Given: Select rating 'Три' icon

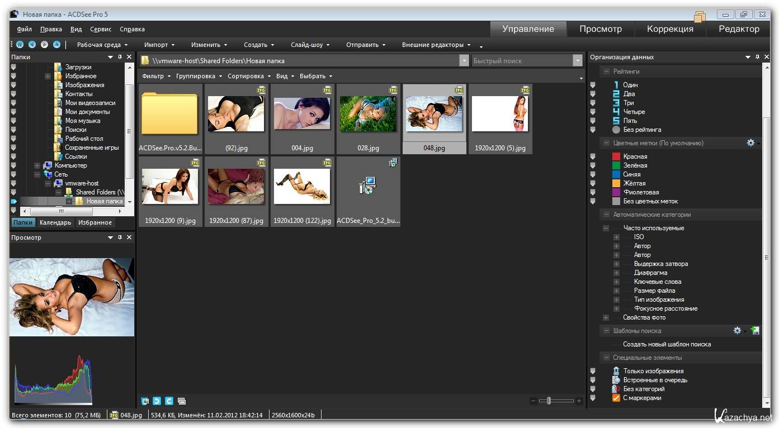Looking at the screenshot, I should point(616,103).
